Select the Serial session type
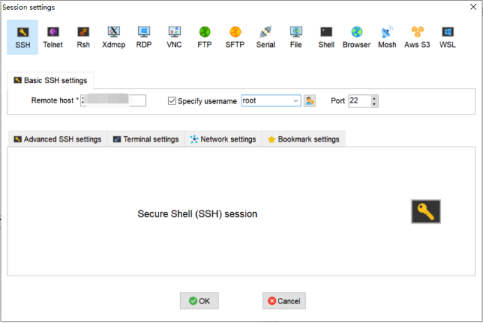 (x=265, y=37)
